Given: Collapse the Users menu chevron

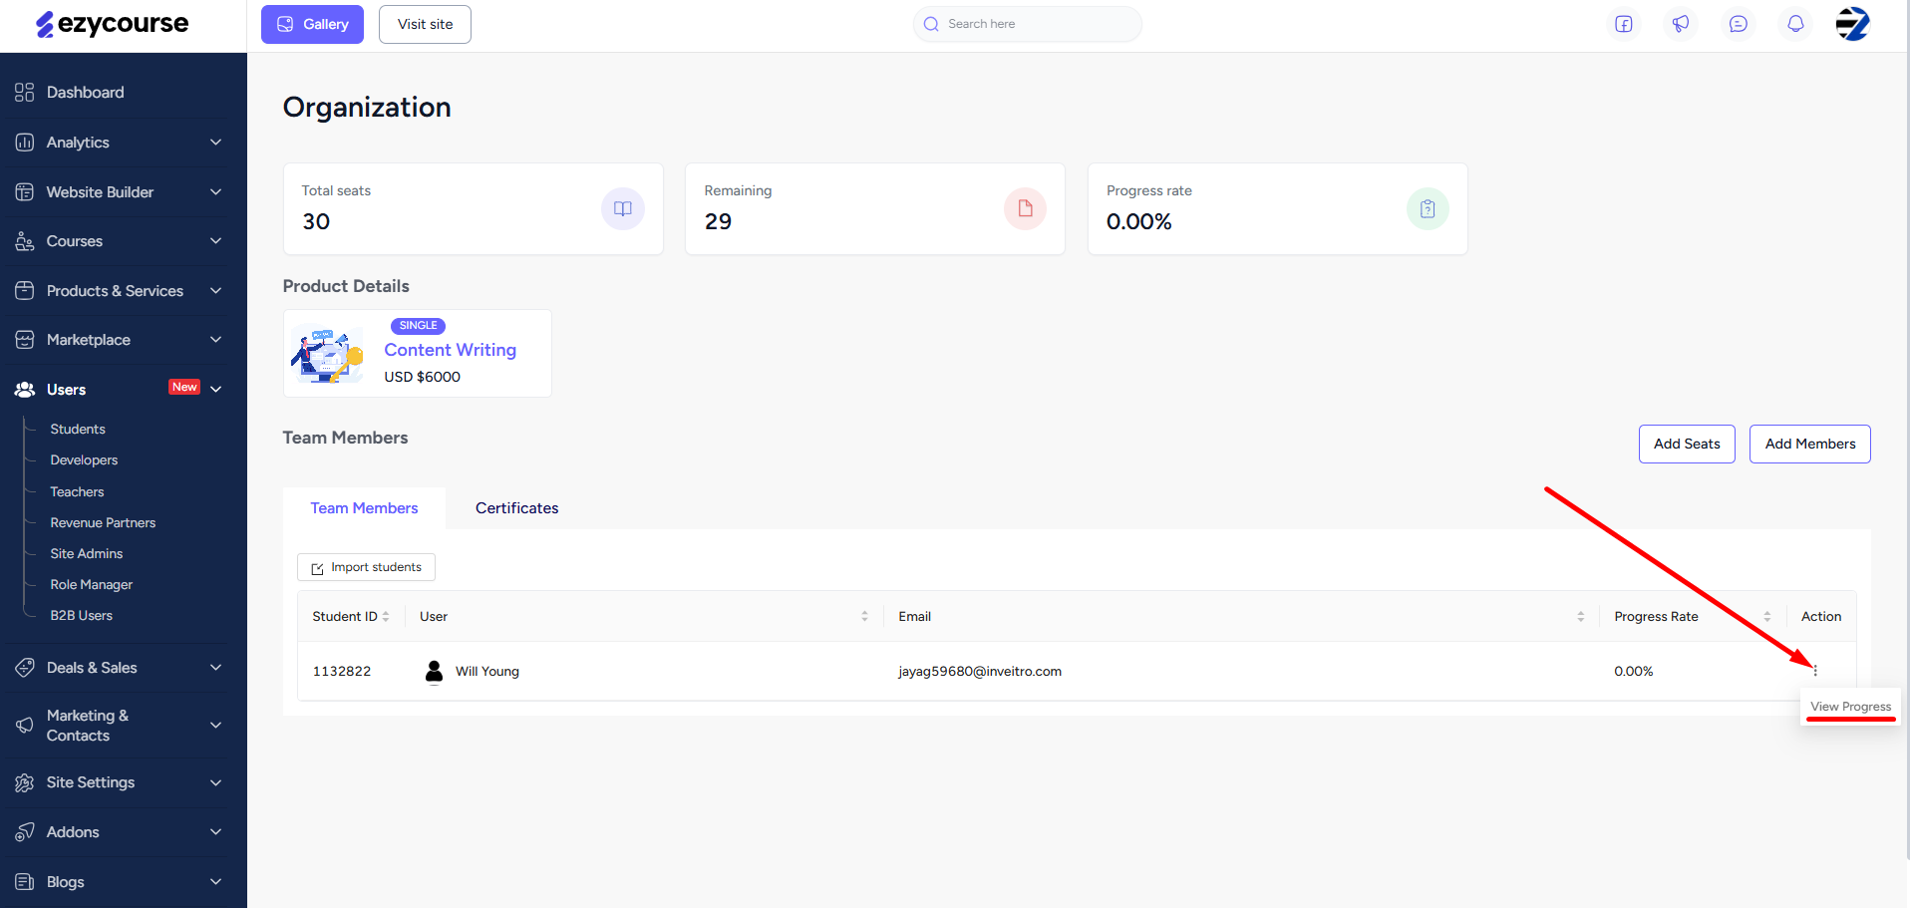Looking at the screenshot, I should (x=216, y=389).
